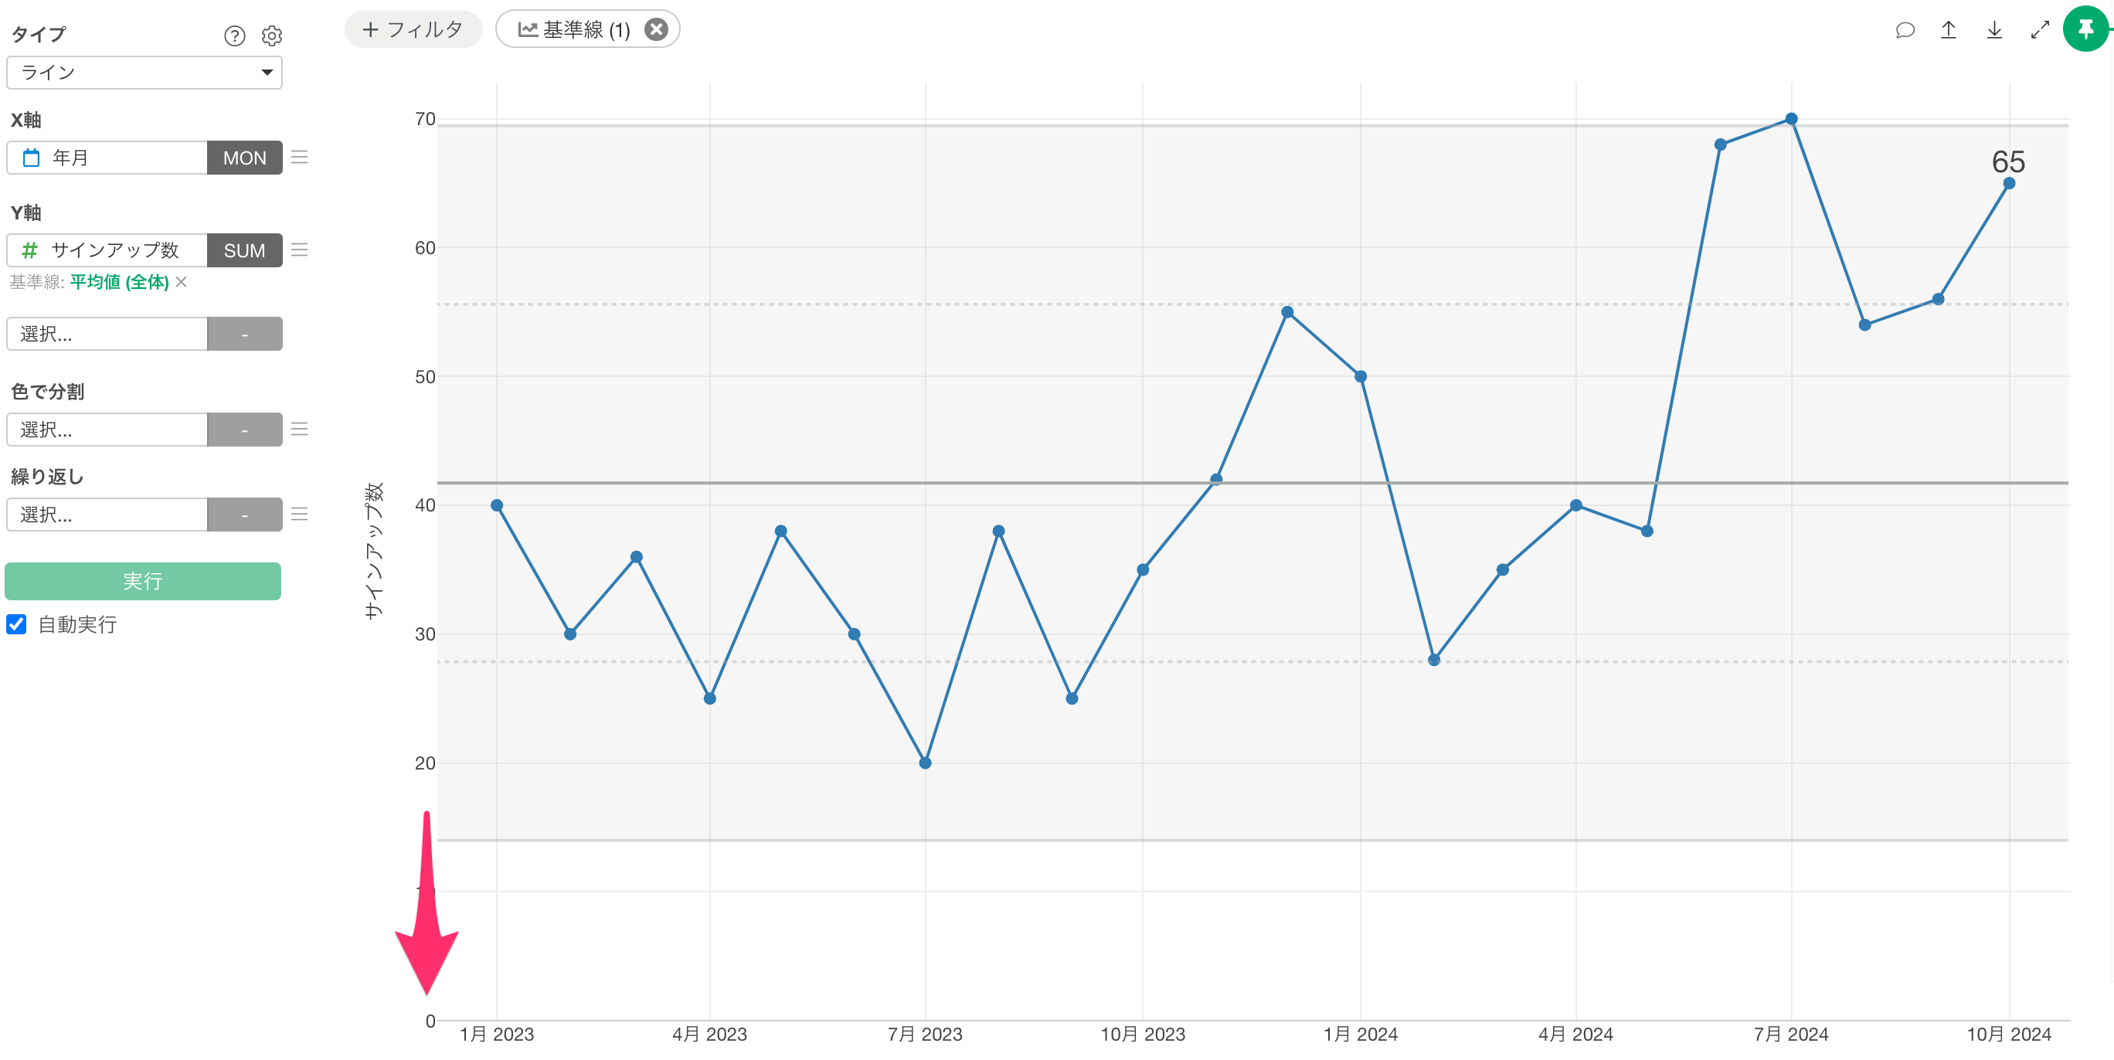The image size is (2114, 1060).
Task: Open the SUM aggregation dropdown
Action: 245,250
